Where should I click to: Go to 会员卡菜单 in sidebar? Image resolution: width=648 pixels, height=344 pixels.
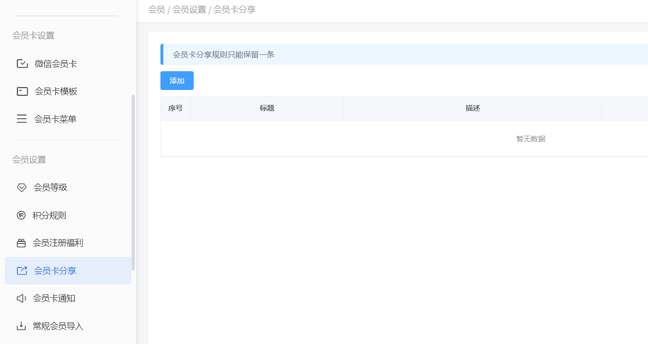[68, 119]
